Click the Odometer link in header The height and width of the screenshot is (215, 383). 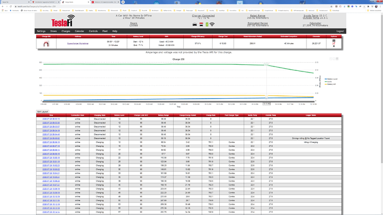tap(315, 23)
